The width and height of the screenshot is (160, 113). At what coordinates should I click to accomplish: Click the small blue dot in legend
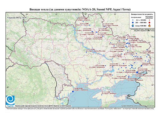click(x=133, y=20)
